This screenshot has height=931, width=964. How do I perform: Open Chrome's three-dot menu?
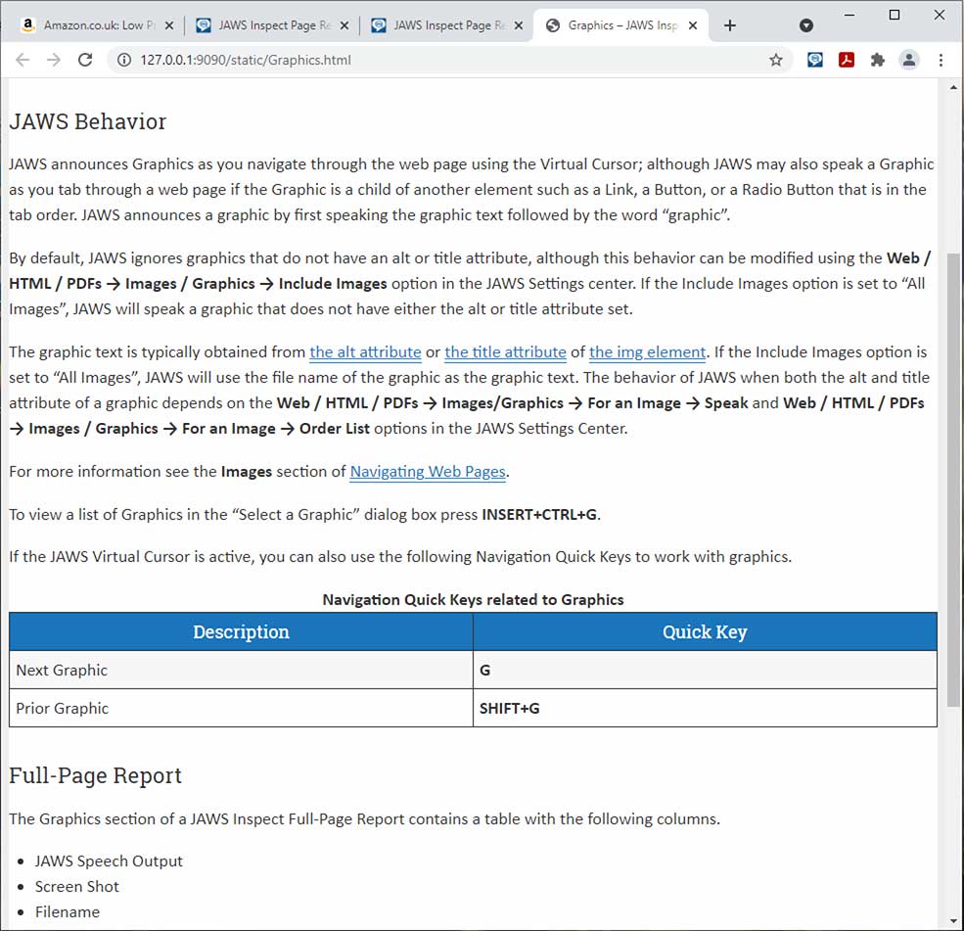[940, 60]
